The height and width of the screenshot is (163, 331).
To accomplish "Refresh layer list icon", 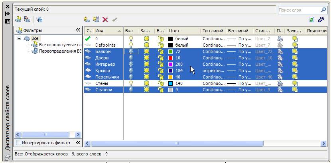I will [311, 20].
